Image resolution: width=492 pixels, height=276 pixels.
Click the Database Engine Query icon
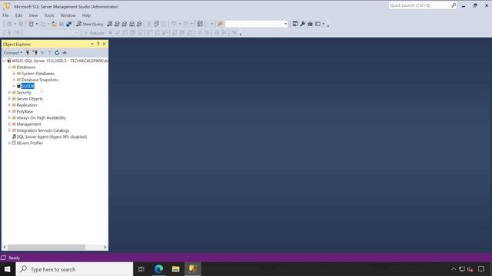109,24
